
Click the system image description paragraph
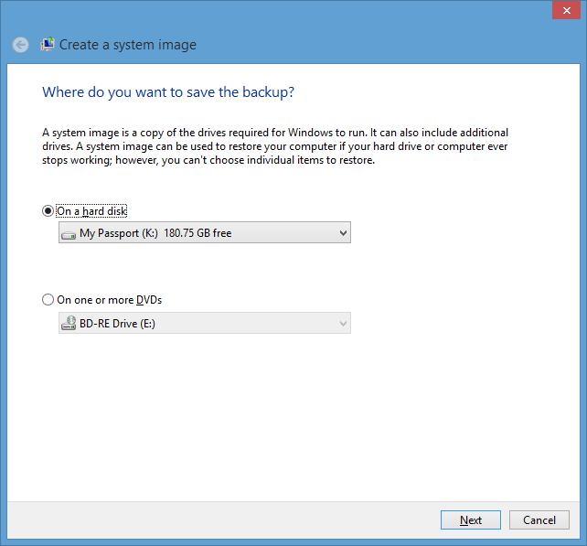pos(275,146)
